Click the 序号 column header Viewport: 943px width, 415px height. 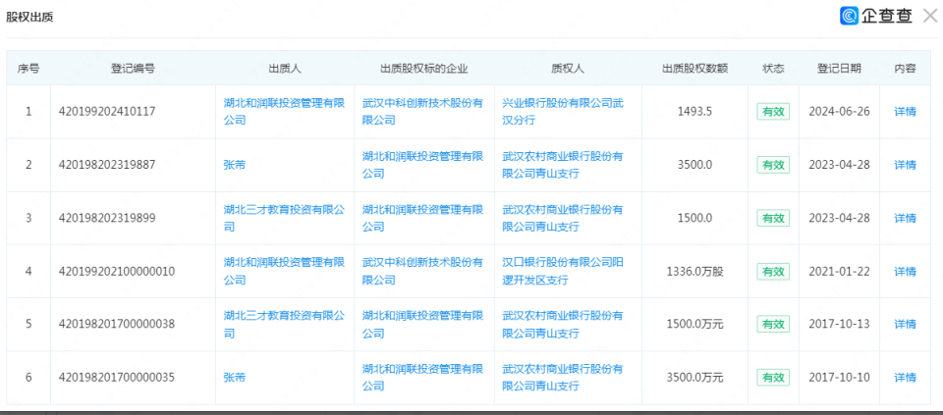pos(28,69)
